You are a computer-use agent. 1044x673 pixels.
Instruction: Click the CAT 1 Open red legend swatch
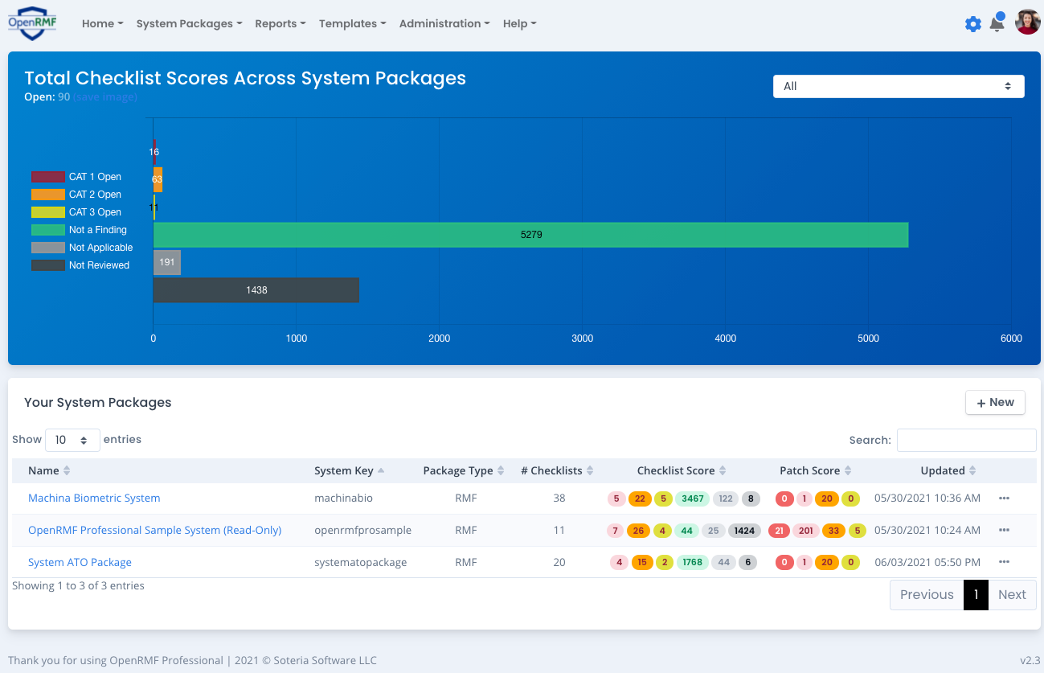pos(47,176)
